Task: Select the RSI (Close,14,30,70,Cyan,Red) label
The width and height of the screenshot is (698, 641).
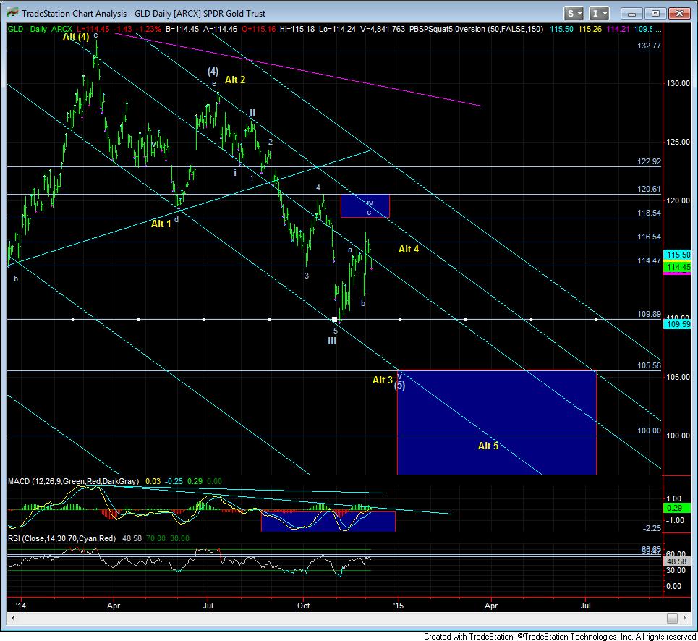Action: [62, 538]
